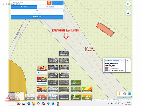
Task: Switch to the Mahalle Bazlı tab
Action: [50, 7]
